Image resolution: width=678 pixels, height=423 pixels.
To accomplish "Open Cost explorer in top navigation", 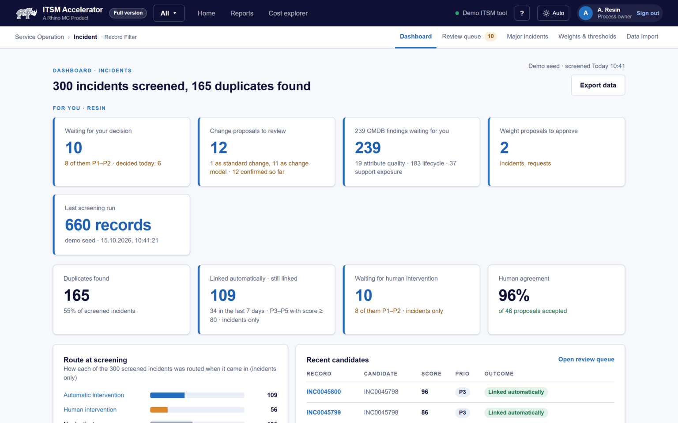I will pyautogui.click(x=288, y=13).
